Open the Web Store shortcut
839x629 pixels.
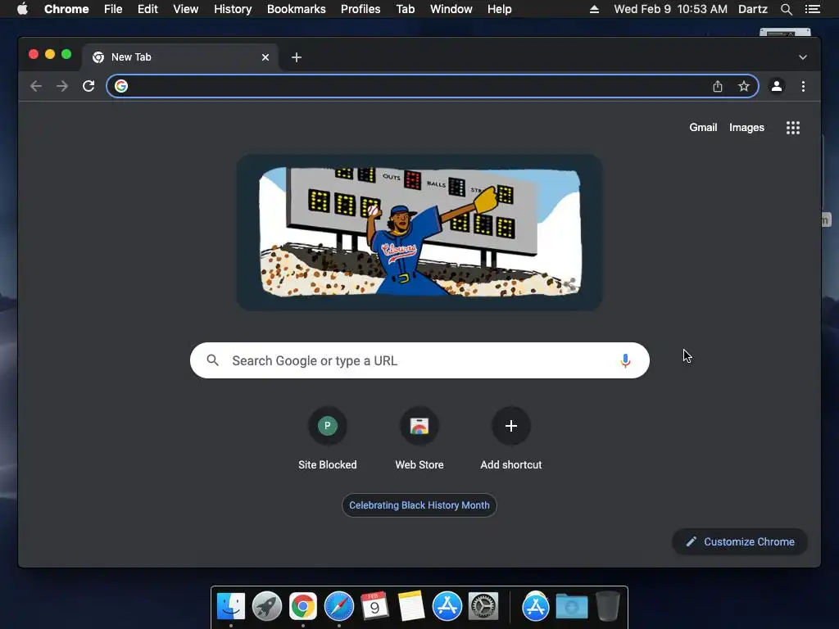pos(419,439)
